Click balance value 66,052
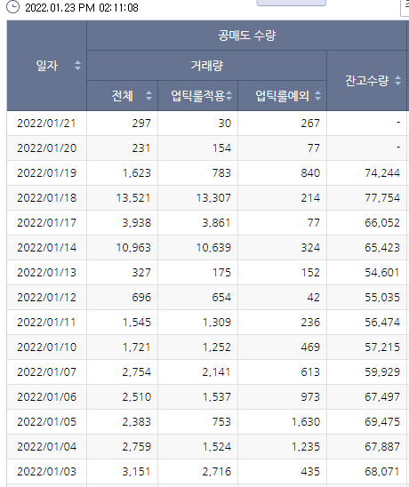409x487 pixels. 382,223
